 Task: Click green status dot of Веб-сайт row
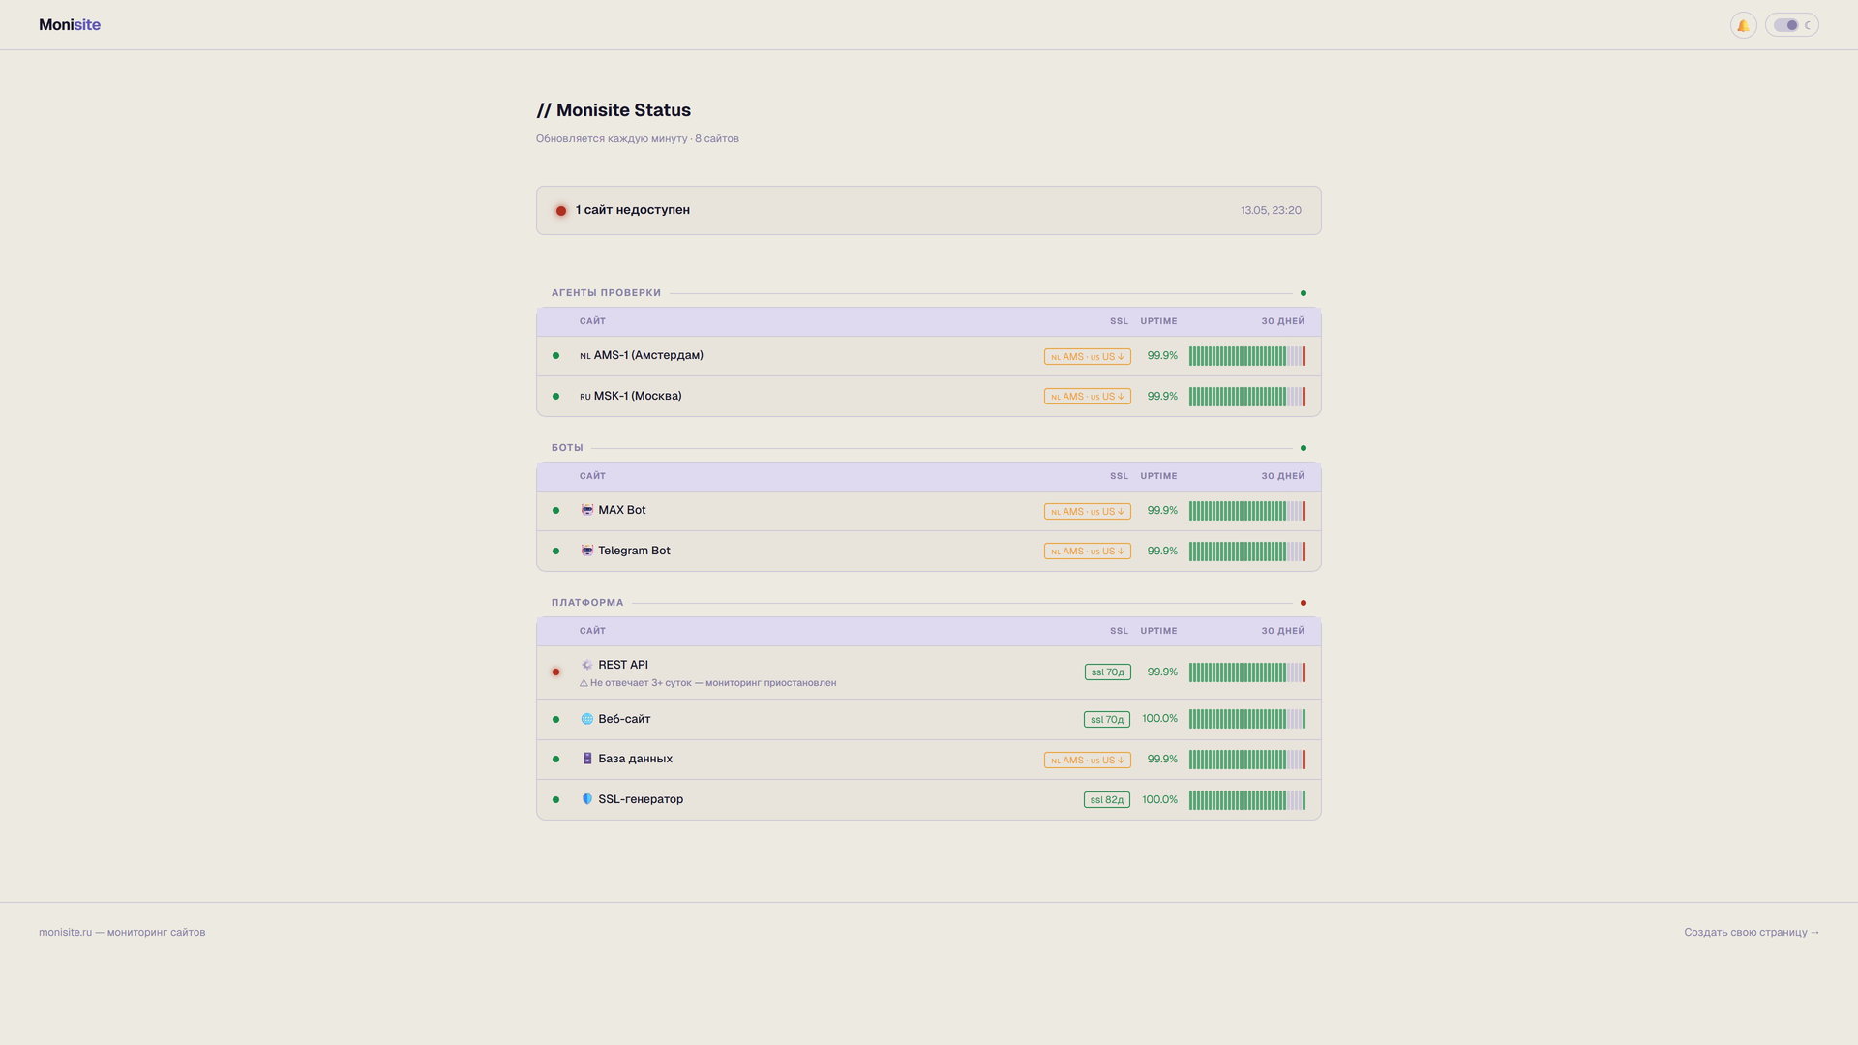click(555, 720)
